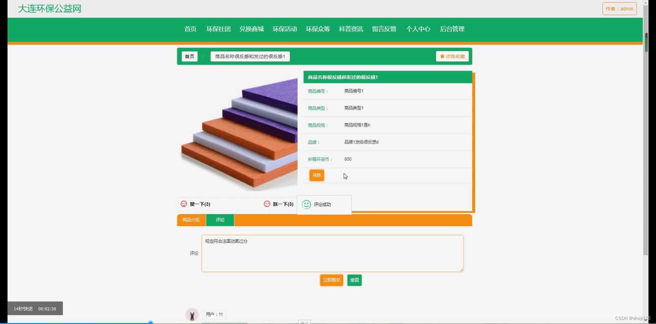Switch to the 评论 tab
The width and height of the screenshot is (656, 324).
coord(220,220)
